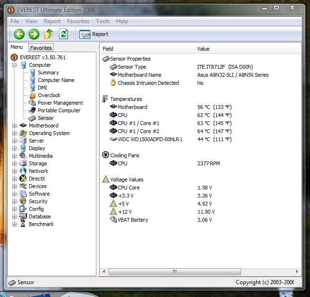Expand the Server branch
Viewport: 310px width, 297px height.
click(14, 141)
